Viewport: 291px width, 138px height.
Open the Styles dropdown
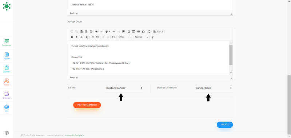coord(125,37)
